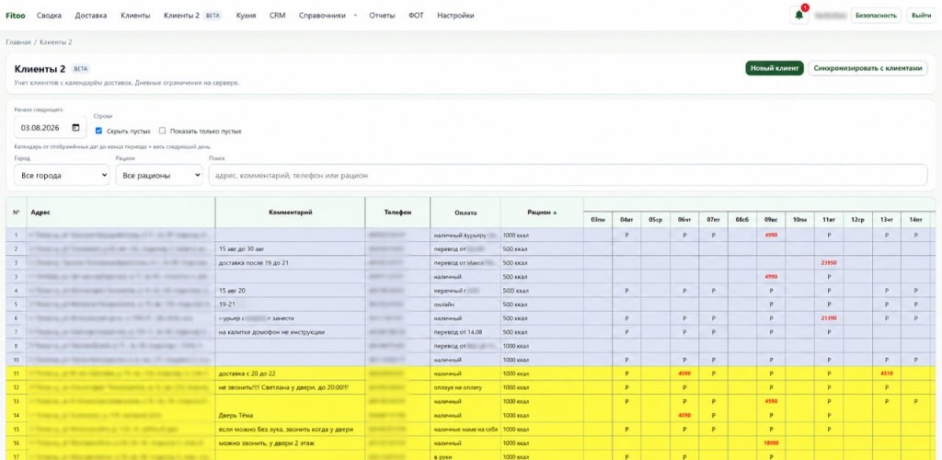Open Настройки in top menu
Screen dimensions: 942x460
point(455,16)
